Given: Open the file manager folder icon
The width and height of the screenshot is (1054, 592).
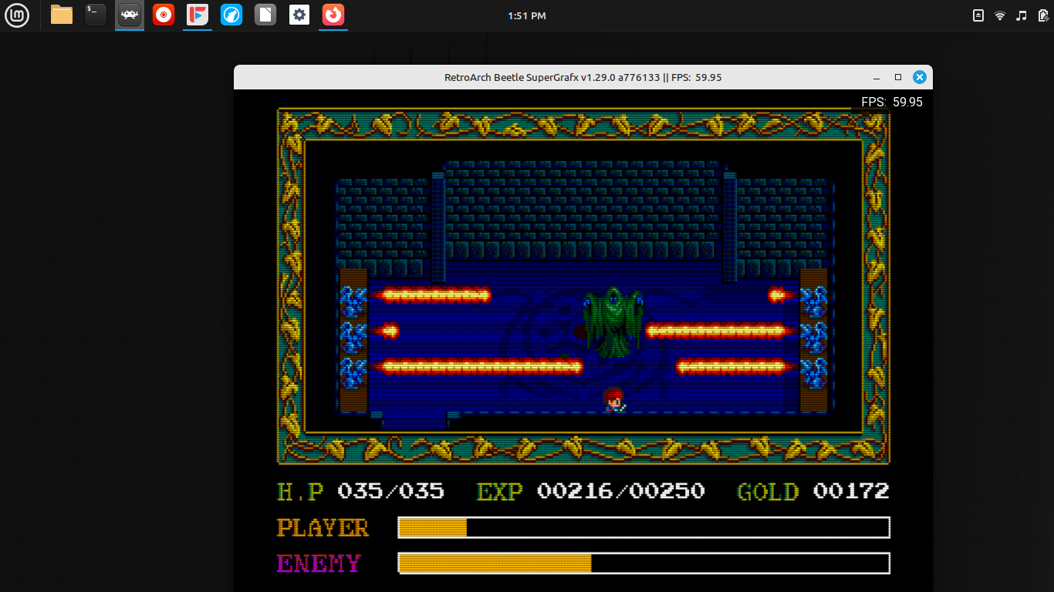Looking at the screenshot, I should (x=62, y=15).
